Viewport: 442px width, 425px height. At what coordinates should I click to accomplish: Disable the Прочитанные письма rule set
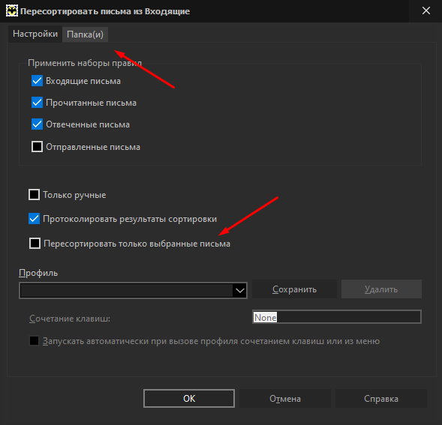37,103
